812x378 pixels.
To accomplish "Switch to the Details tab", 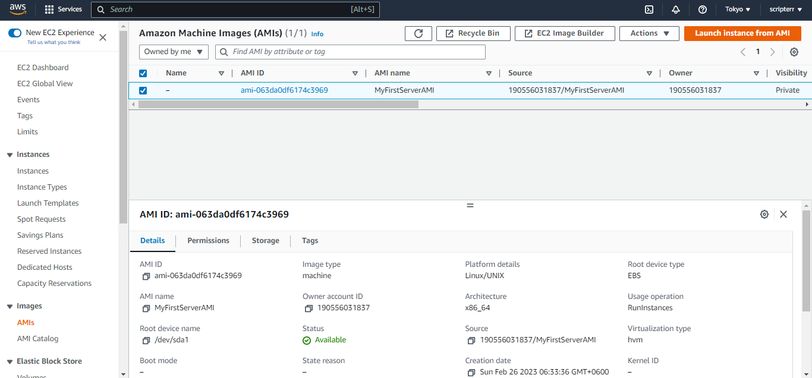I will pos(152,241).
